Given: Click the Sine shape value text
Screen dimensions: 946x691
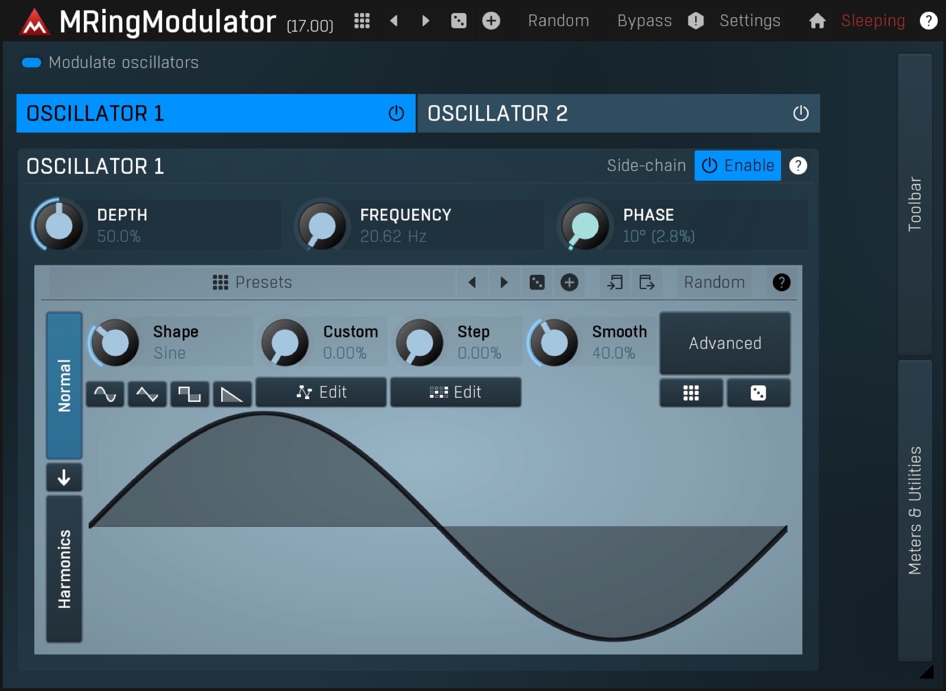Looking at the screenshot, I should [x=170, y=353].
